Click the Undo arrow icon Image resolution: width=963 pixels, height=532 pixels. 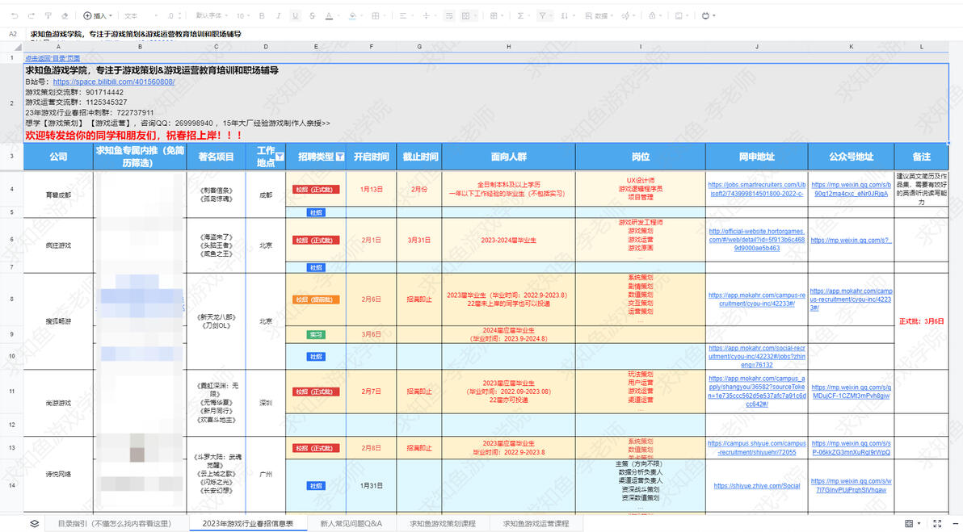14,16
